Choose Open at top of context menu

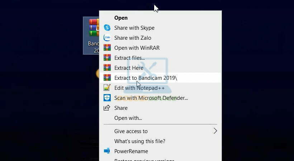[121, 18]
